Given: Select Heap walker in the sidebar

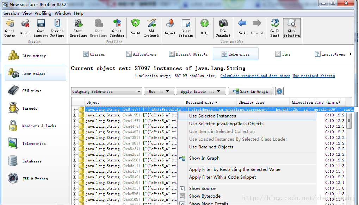Looking at the screenshot, I should 36,73.
